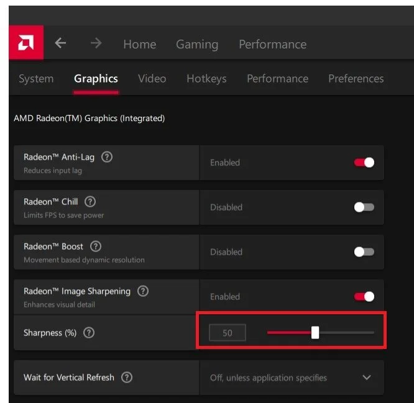The image size is (414, 403).
Task: Open the Gaming top menu
Action: (197, 44)
